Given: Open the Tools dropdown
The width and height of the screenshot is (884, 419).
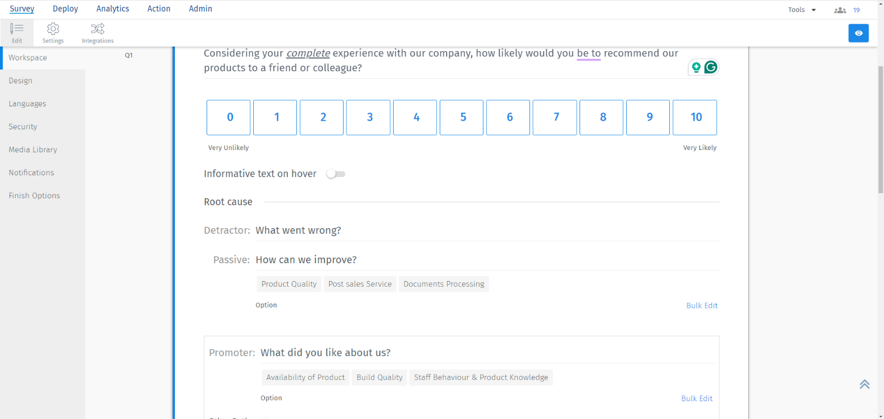Looking at the screenshot, I should [801, 10].
